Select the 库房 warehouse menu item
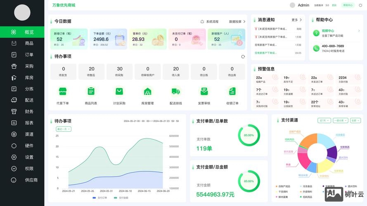 [22, 77]
